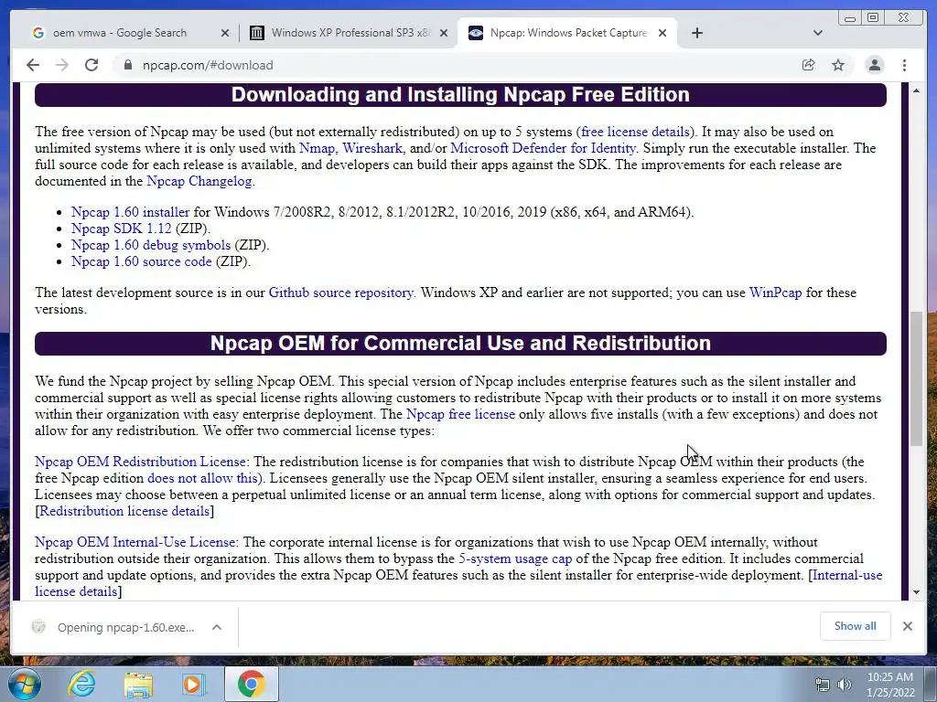Screen dimensions: 937x702
Task: Download Npcap 1.60 debug symbols
Action: (151, 245)
